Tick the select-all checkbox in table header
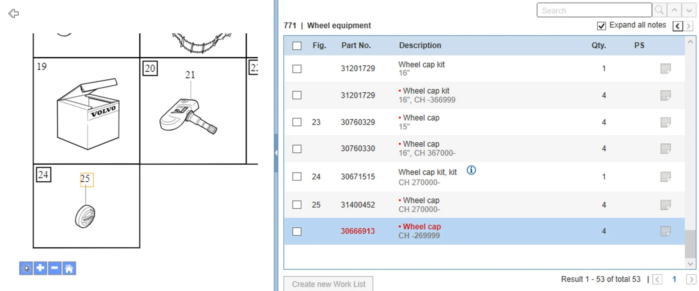Viewport: 699px width, 291px height. (297, 46)
